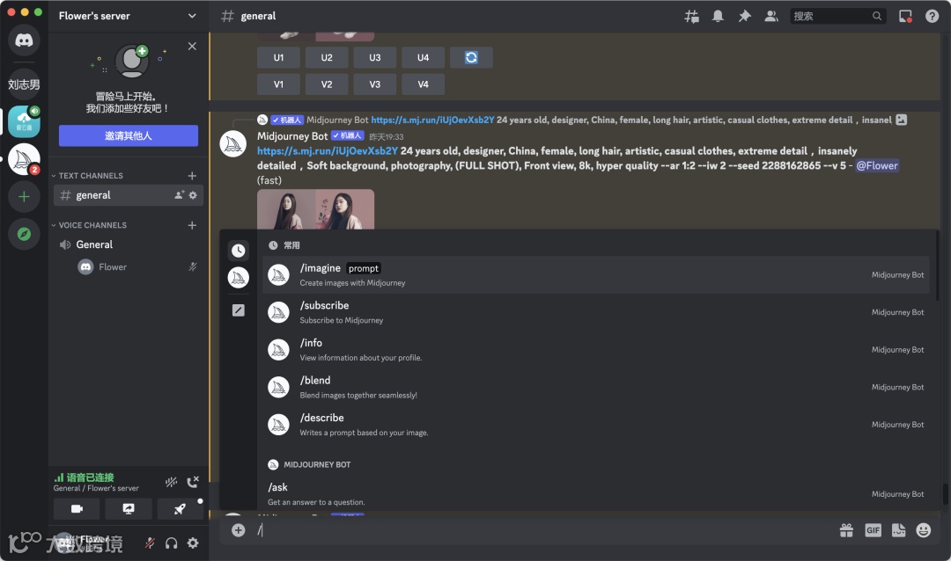Toggle headphones deafen in user panel
This screenshot has height=561, width=951.
coord(172,543)
